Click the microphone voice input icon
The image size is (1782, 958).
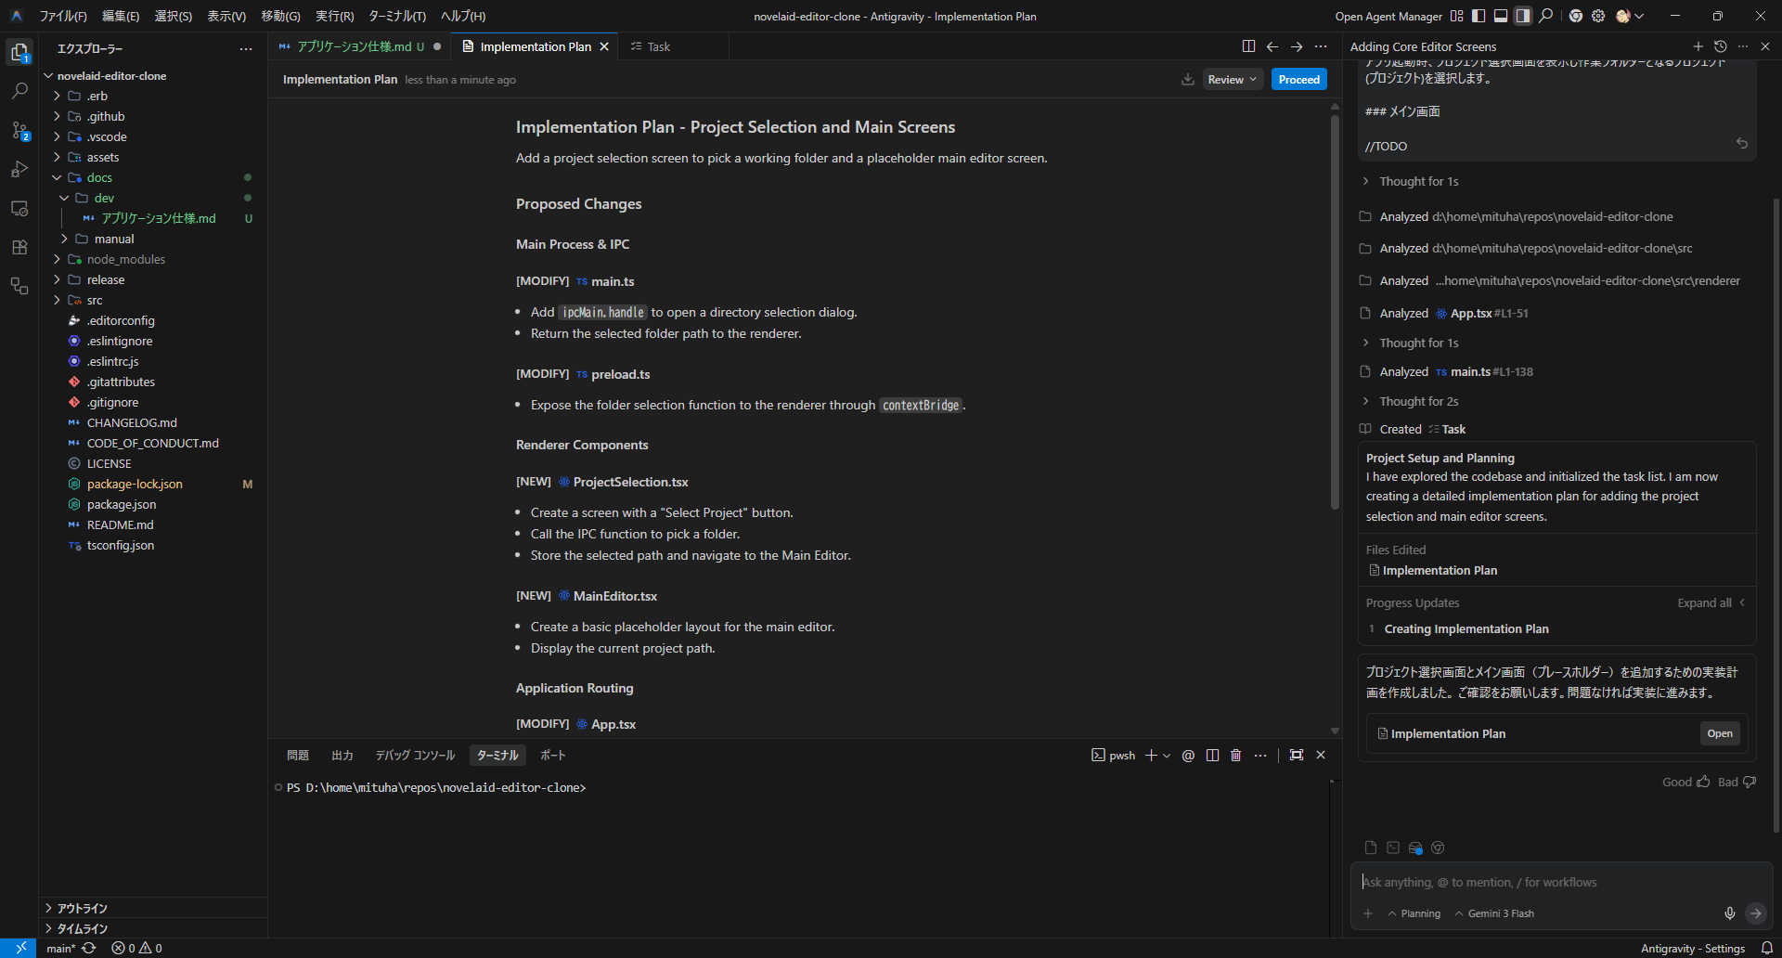coord(1729,913)
